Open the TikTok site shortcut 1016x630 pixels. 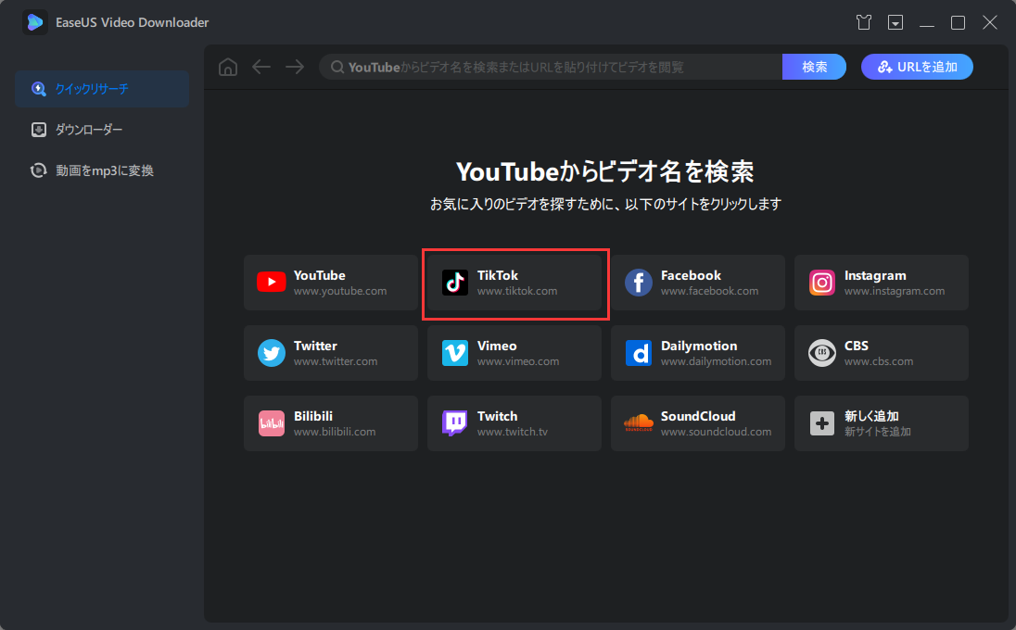click(x=515, y=283)
